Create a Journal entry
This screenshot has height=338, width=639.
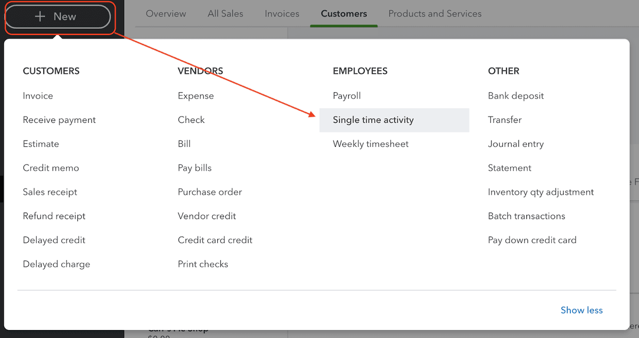click(516, 144)
